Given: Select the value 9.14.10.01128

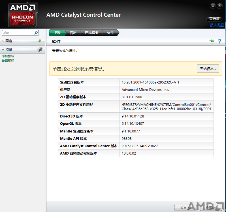Looking at the screenshot, I should pos(133,116).
